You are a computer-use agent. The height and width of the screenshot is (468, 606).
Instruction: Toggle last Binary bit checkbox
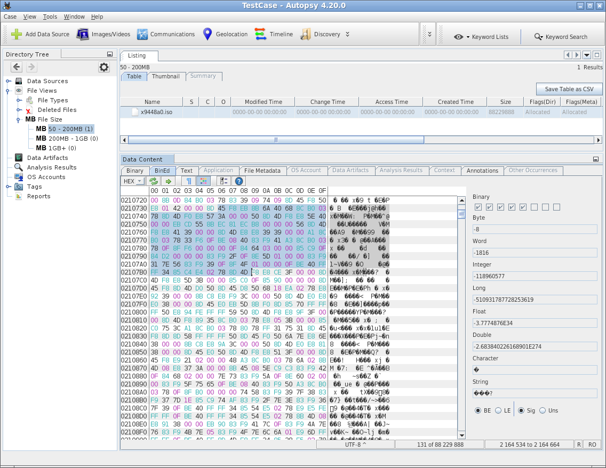(x=556, y=207)
